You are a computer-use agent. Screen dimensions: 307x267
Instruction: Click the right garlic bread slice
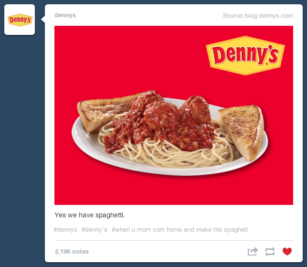pyautogui.click(x=243, y=130)
